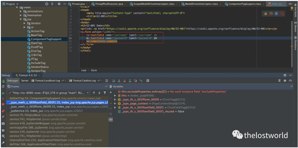The height and width of the screenshot is (148, 298).
Task: Collapse the jsp folder in the project tree
Action: (x=21, y=20)
